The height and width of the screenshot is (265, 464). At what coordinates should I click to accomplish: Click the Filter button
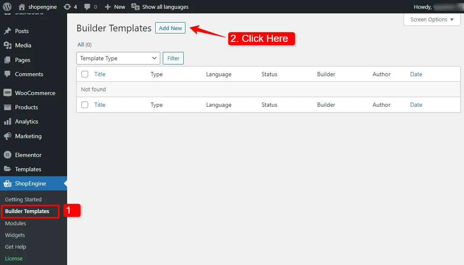[173, 58]
